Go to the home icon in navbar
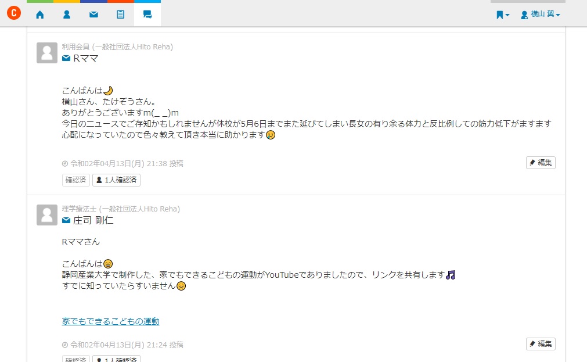Screen dimensions: 587x362 click(40, 15)
